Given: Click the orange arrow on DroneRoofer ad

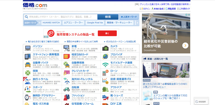Looking at the screenshot, I should pyautogui.click(x=185, y=46).
